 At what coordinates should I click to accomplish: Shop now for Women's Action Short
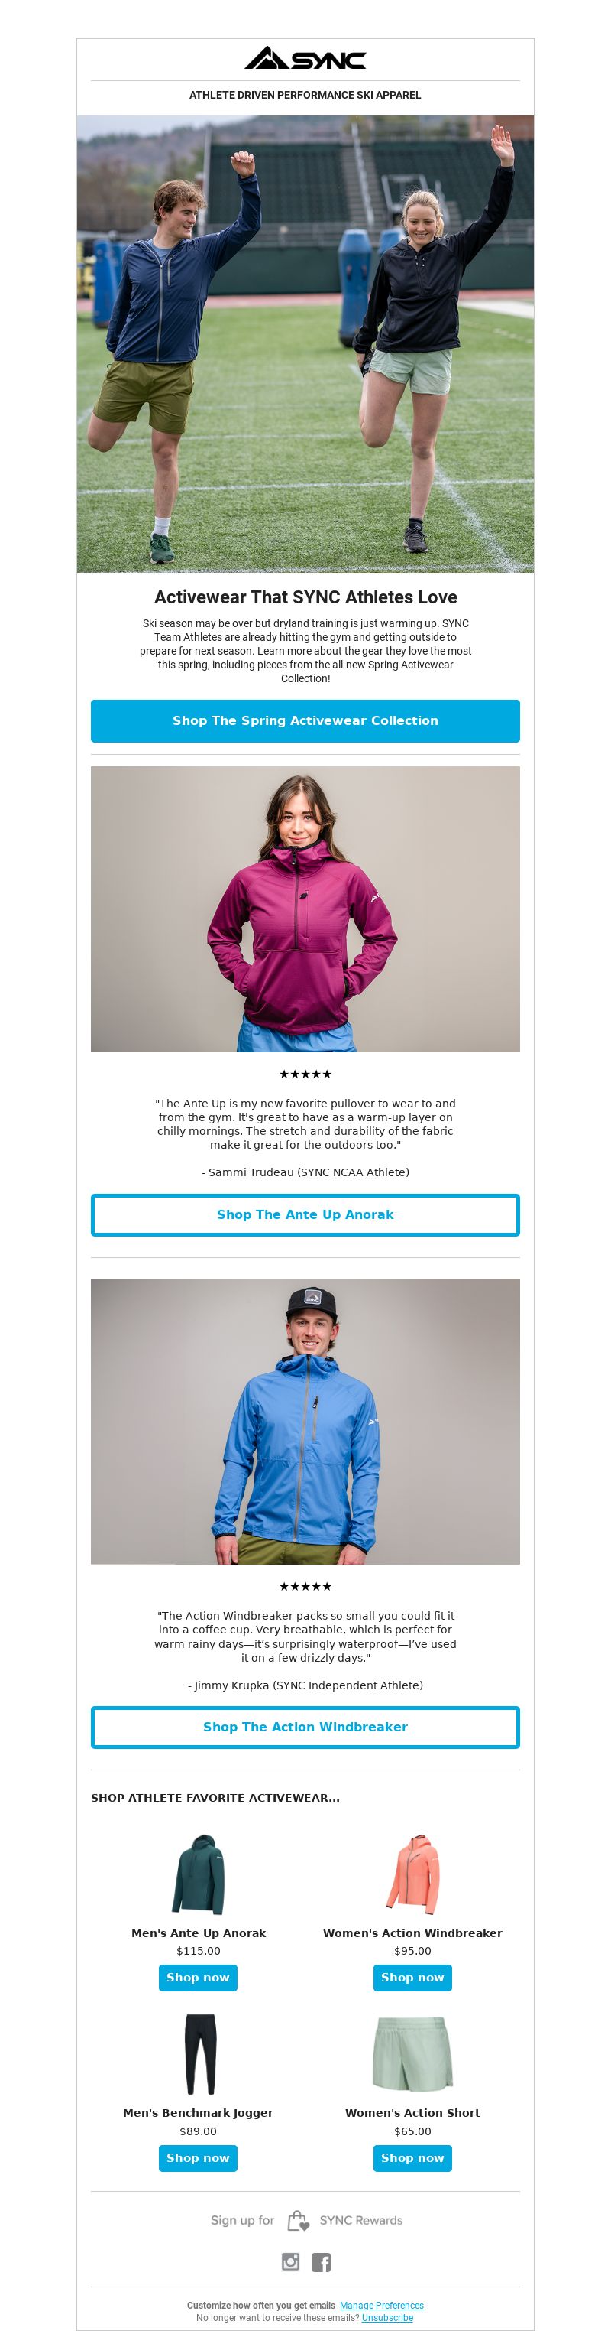(x=412, y=2157)
